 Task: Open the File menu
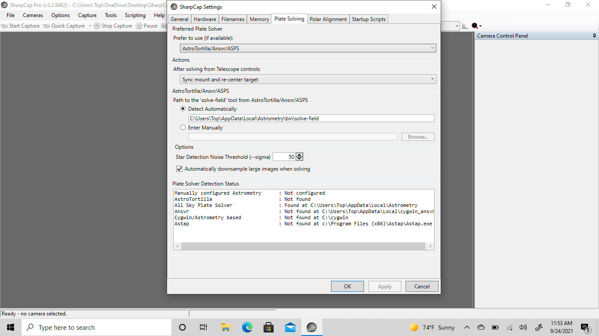click(11, 15)
